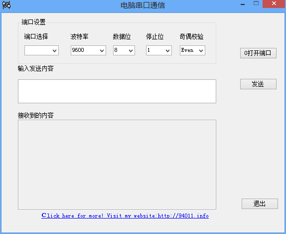
Task: Expand the 波特率 baud rate dropdown arrow
Action: pos(102,50)
